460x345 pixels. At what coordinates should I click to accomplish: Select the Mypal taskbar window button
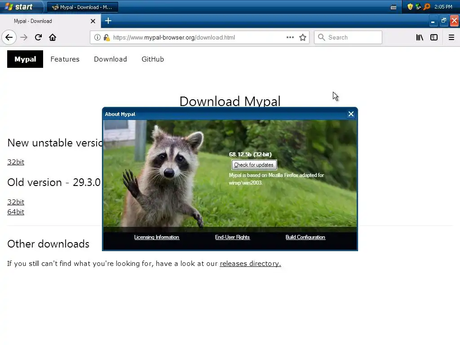[83, 7]
